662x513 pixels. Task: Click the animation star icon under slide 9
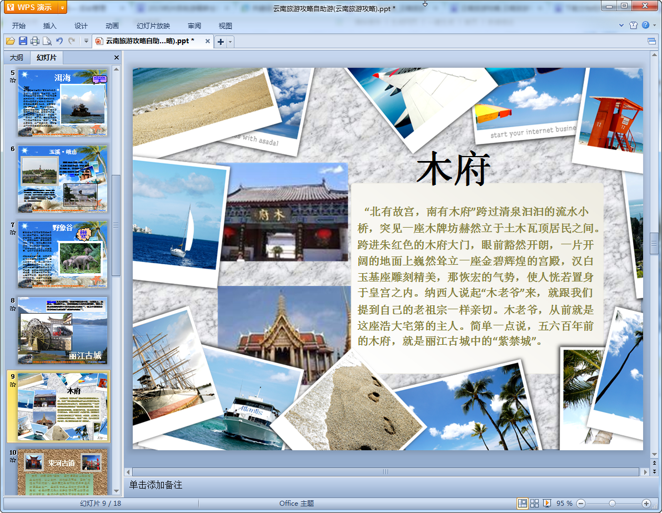[13, 384]
